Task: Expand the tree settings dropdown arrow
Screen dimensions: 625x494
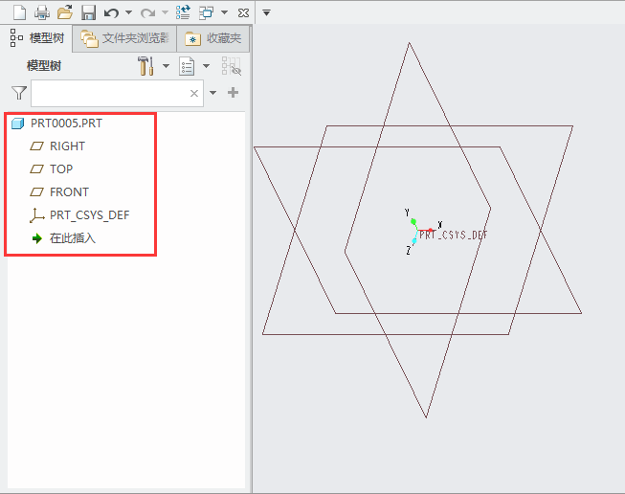Action: pyautogui.click(x=167, y=66)
